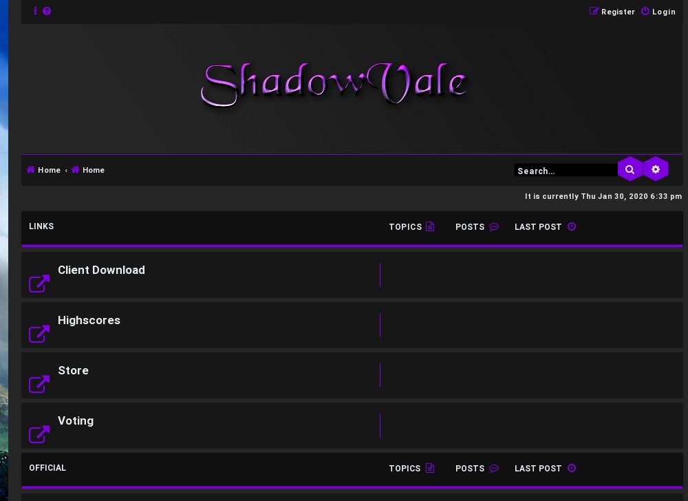The height and width of the screenshot is (501, 688).
Task: Click the Store external link icon
Action: point(39,384)
